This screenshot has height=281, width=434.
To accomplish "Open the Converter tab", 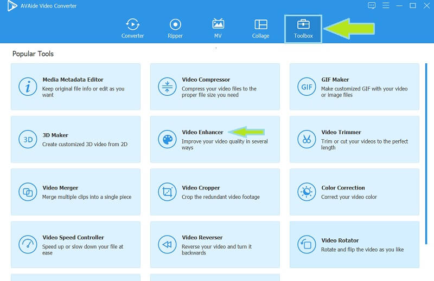I will click(x=132, y=28).
